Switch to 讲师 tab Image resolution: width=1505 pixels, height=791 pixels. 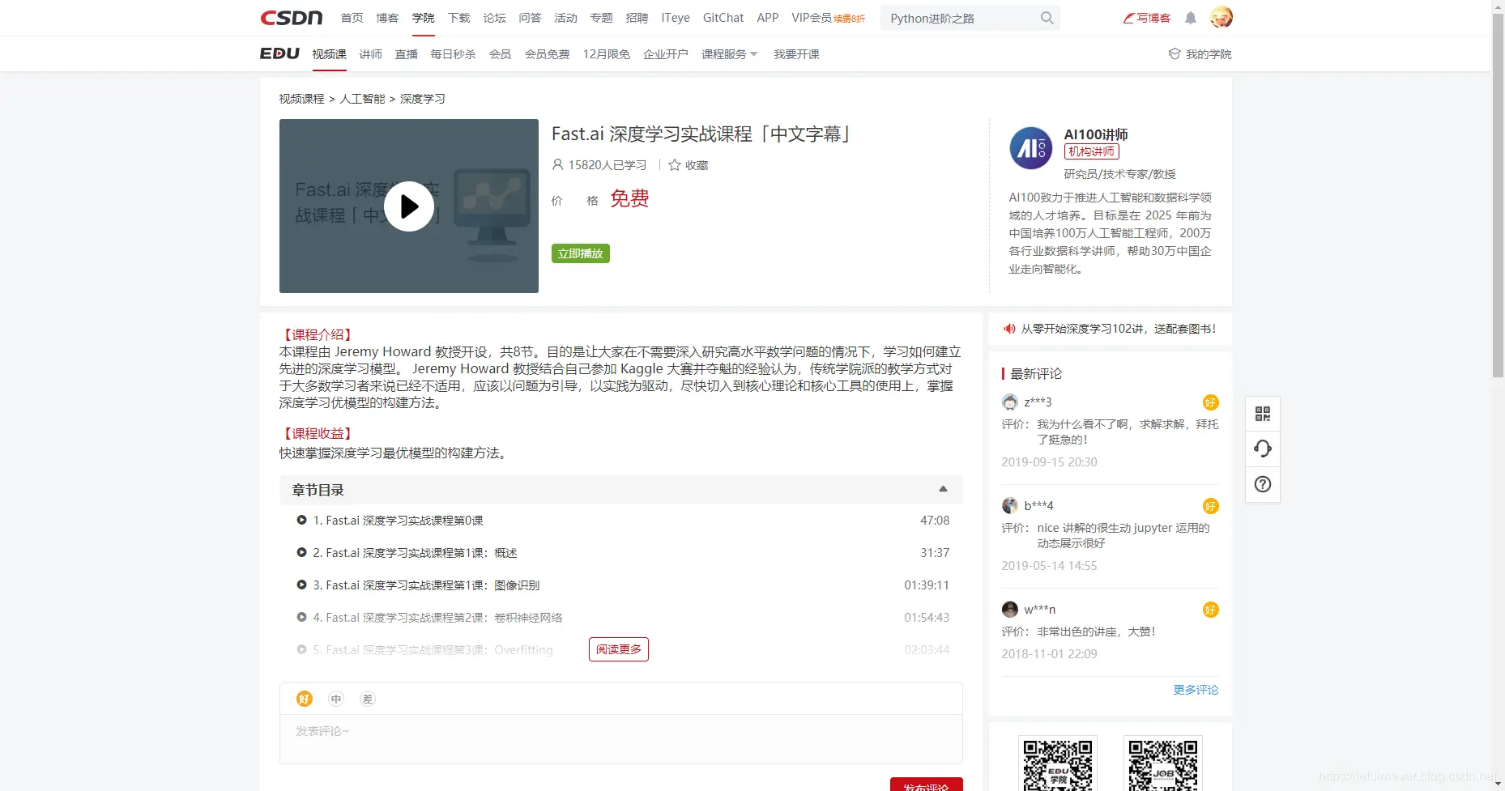click(371, 54)
